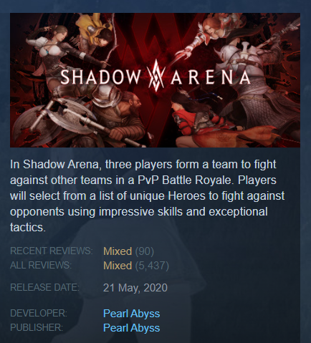Click the release date 21 May, 2020
311x343 pixels.
tap(135, 288)
